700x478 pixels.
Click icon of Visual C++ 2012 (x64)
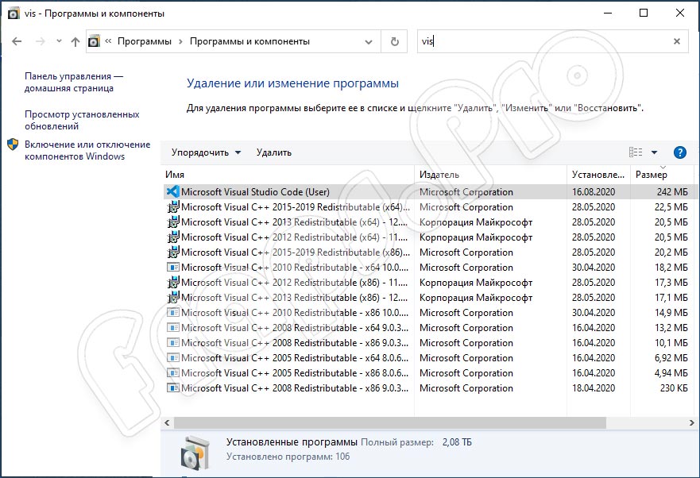click(172, 237)
